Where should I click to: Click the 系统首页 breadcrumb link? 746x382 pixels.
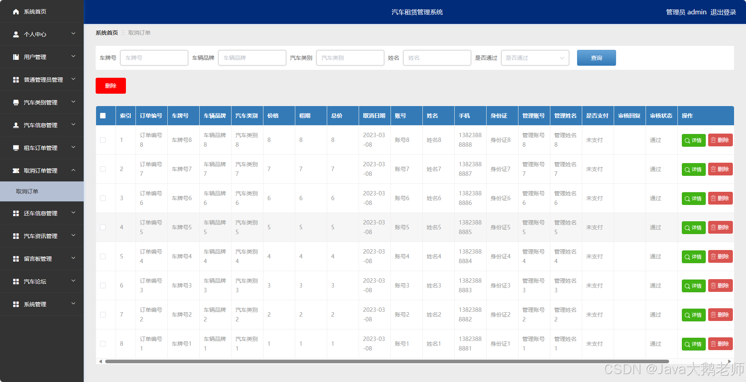click(107, 33)
